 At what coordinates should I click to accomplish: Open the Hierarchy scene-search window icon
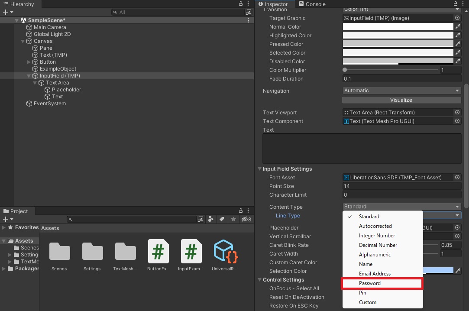pos(248,12)
